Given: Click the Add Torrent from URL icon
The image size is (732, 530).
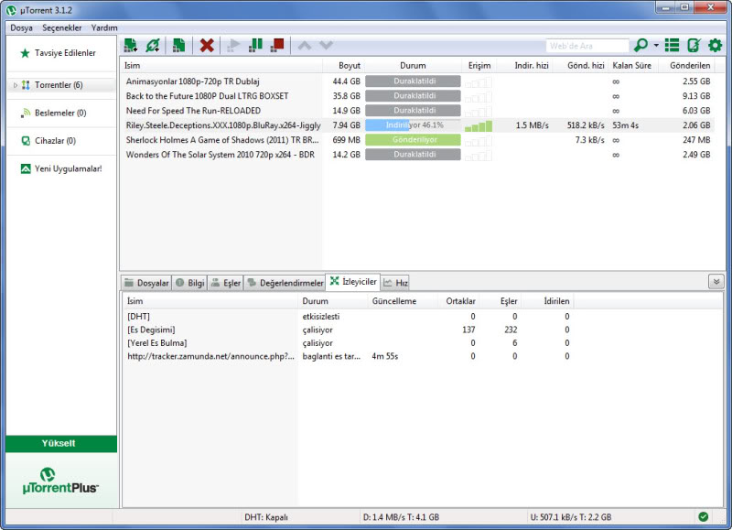Looking at the screenshot, I should tap(153, 45).
